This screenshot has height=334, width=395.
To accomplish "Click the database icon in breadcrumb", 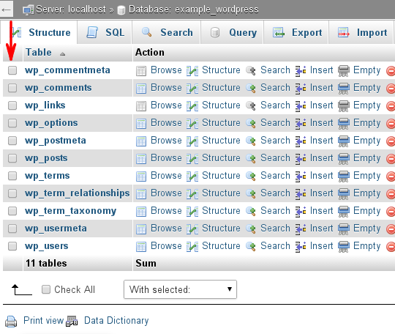I will 121,10.
